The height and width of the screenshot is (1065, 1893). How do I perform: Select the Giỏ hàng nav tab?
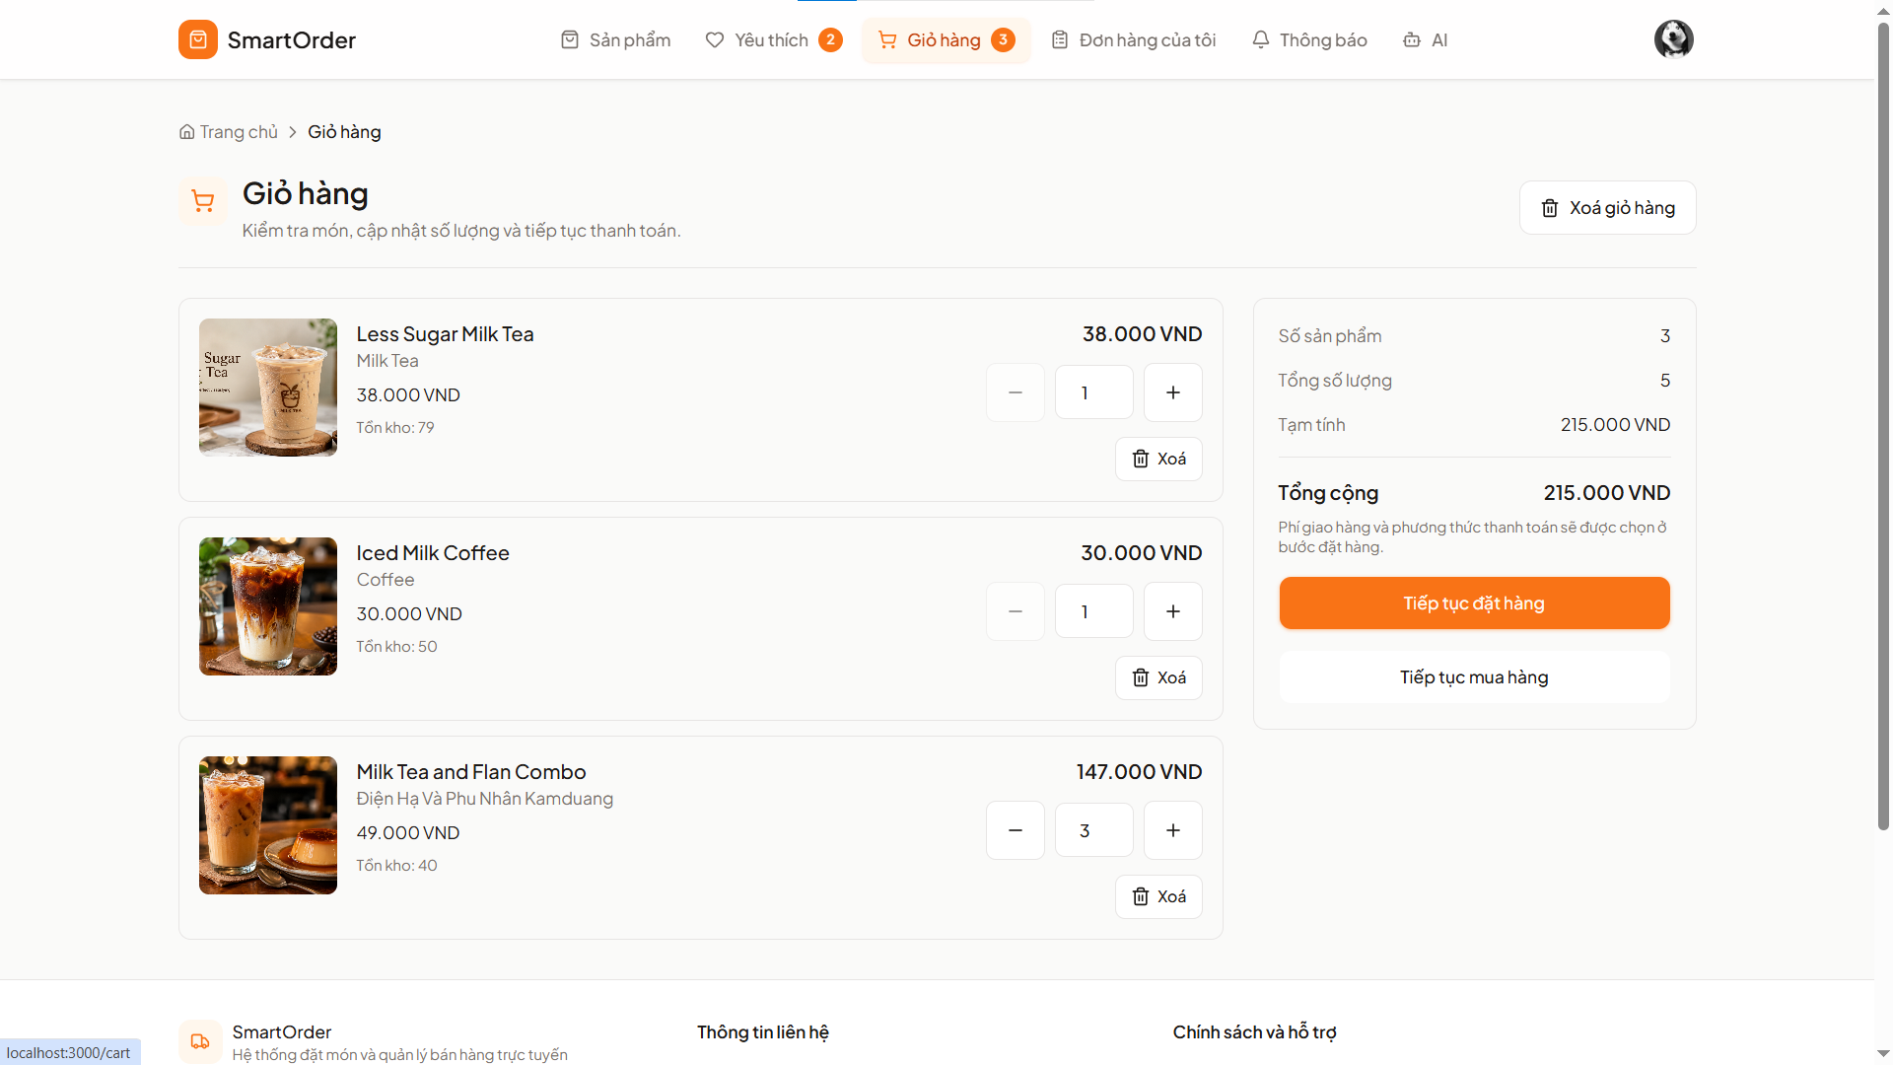(946, 39)
